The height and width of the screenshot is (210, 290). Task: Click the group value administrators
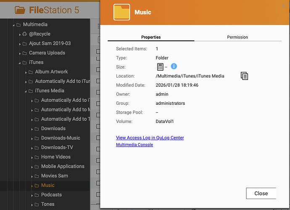[x=170, y=103]
